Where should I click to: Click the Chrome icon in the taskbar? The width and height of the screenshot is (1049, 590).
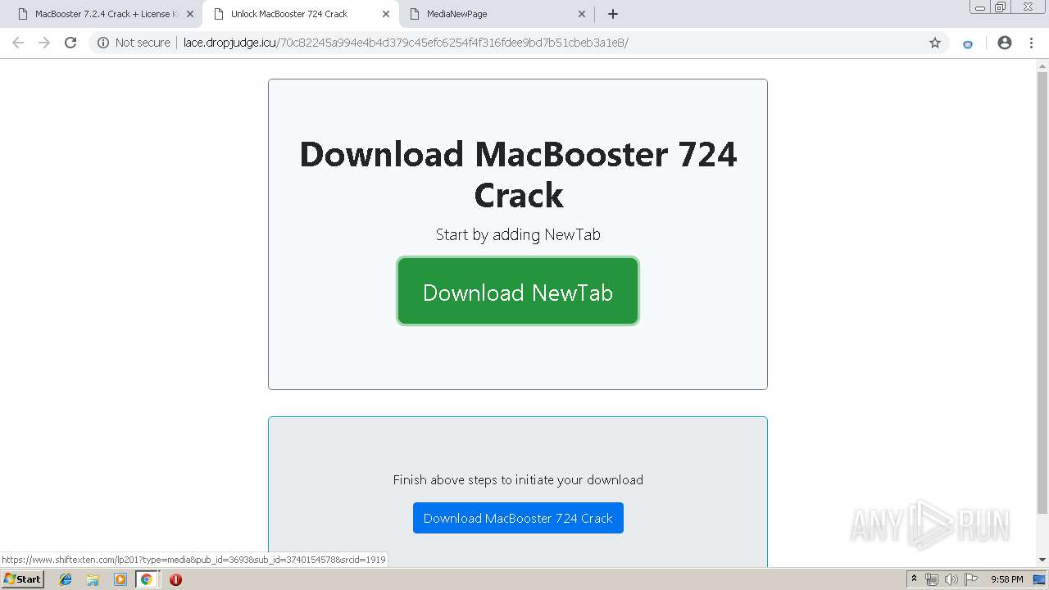coord(147,579)
